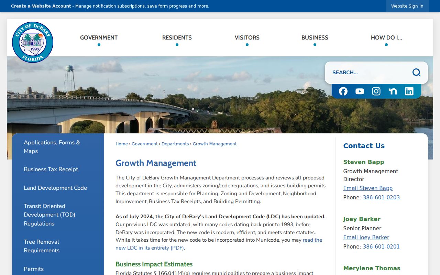
Task: Open the YouTube channel icon
Action: (360, 91)
